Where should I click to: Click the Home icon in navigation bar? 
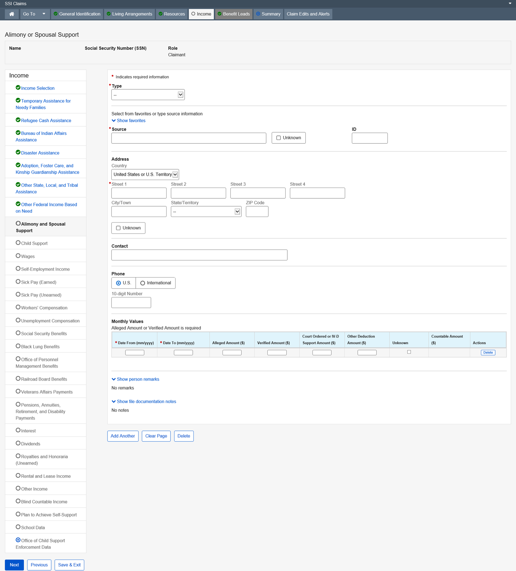(x=12, y=14)
